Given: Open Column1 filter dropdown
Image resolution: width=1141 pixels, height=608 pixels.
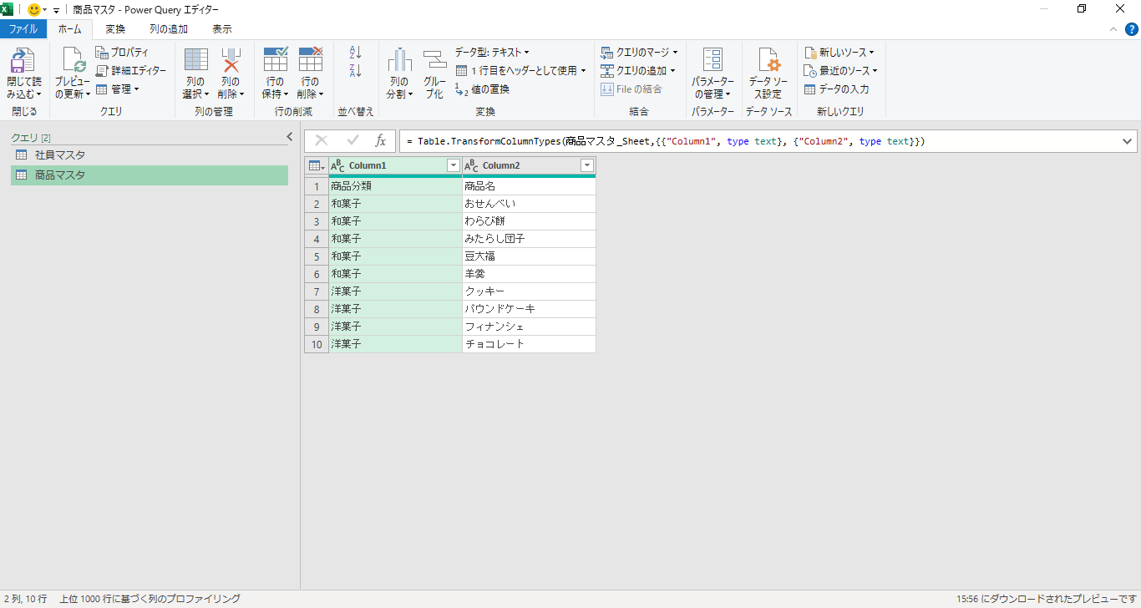Looking at the screenshot, I should click(454, 165).
